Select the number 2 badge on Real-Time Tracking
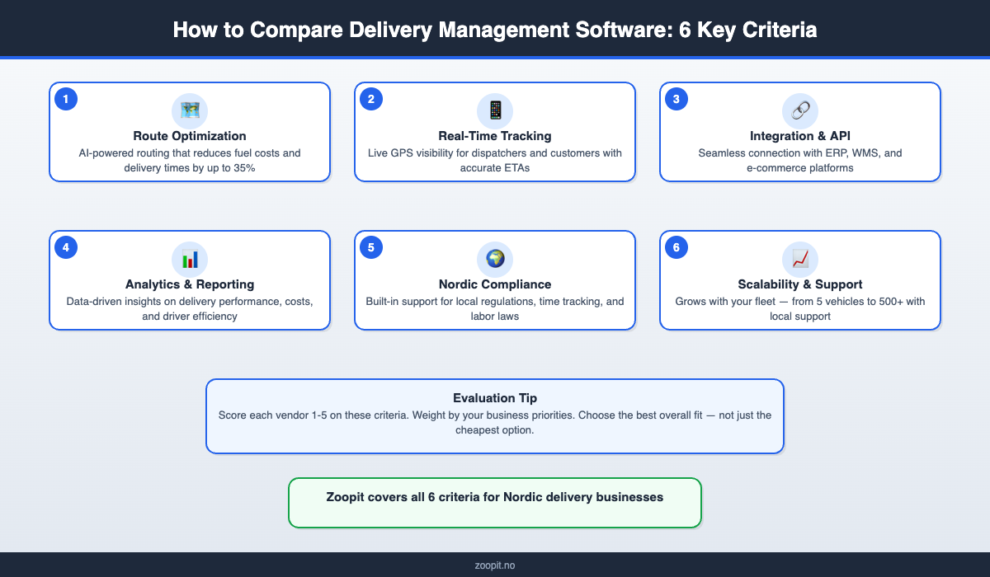 [x=371, y=98]
